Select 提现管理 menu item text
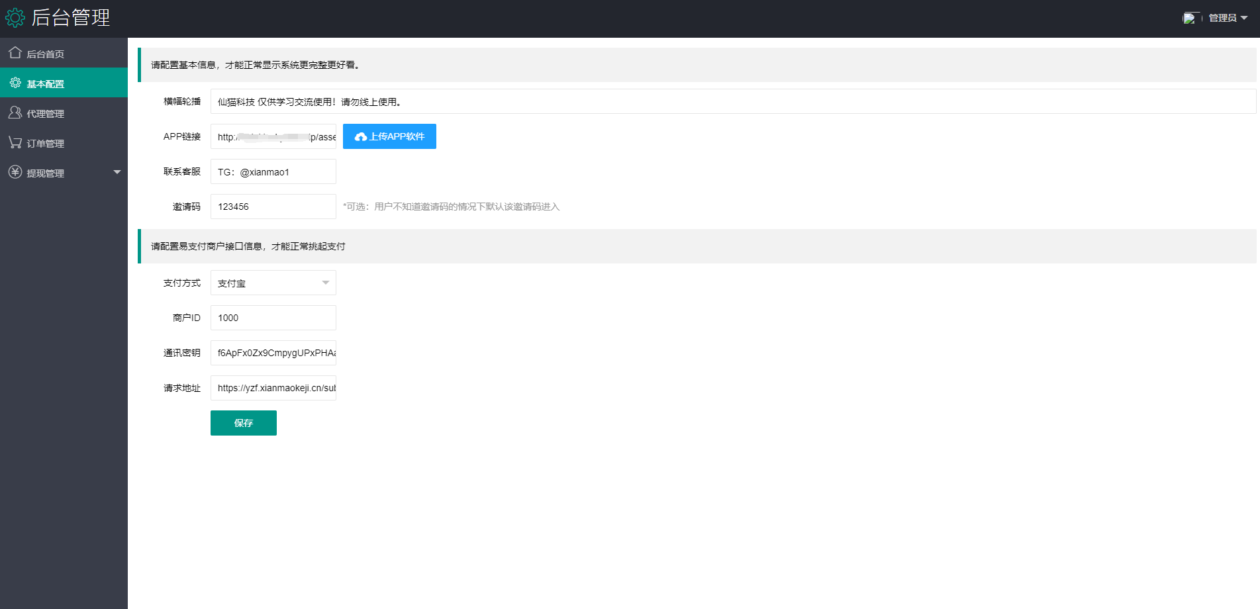This screenshot has width=1260, height=609. click(x=45, y=173)
